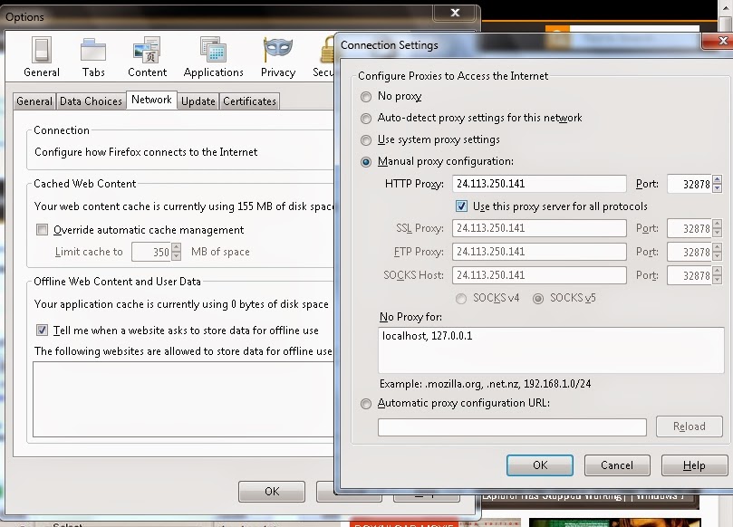Screen dimensions: 733x527
Task: Uncheck Use this proxy server for all protocols
Action: tap(461, 206)
